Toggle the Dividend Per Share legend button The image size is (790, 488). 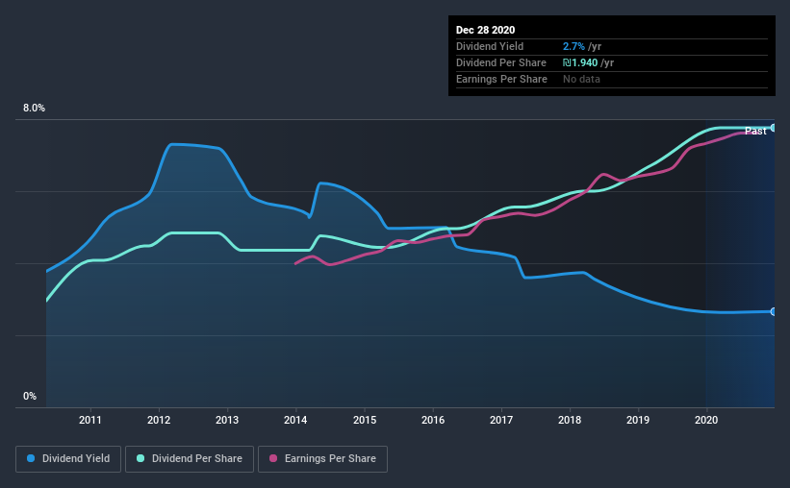[190, 459]
